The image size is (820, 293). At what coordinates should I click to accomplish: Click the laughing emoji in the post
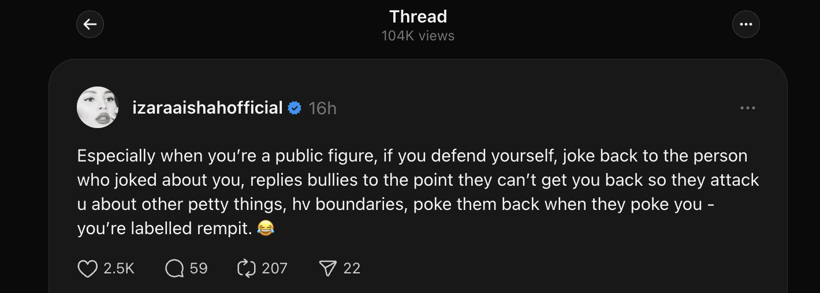(x=266, y=229)
